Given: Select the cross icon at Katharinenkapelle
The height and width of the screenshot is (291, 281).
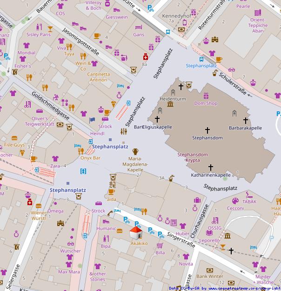Looking at the screenshot, I should tap(211, 168).
